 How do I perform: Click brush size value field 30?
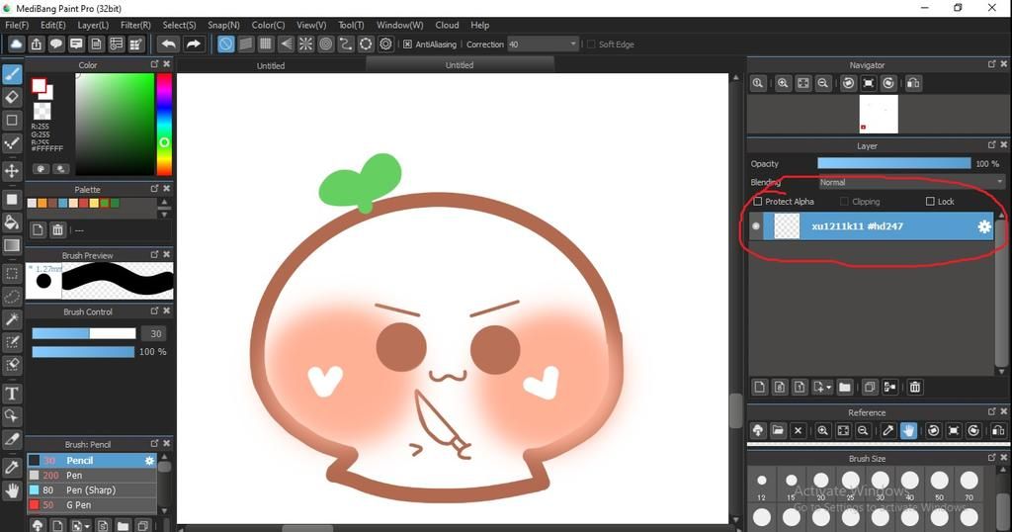point(155,334)
